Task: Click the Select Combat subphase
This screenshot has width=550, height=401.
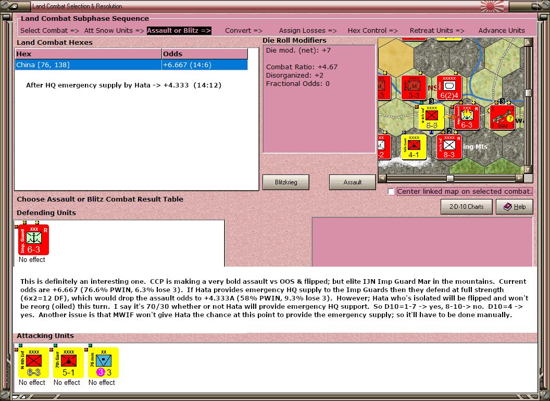Action: pos(50,31)
